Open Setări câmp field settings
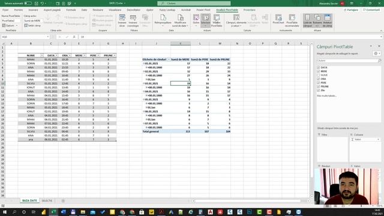384x216 pixels. click(x=32, y=25)
